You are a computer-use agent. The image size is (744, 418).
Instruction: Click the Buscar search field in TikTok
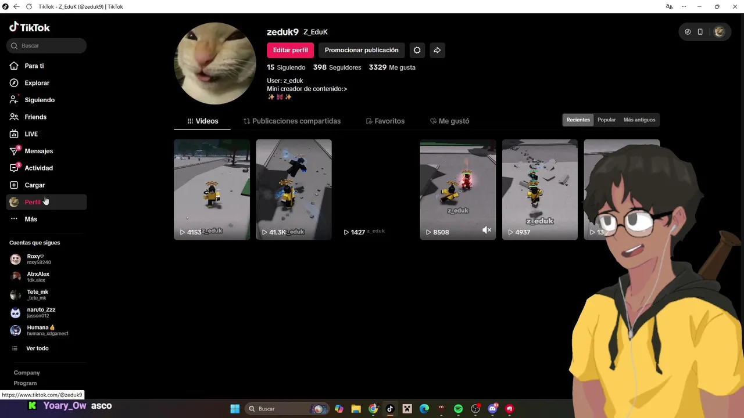[46, 45]
